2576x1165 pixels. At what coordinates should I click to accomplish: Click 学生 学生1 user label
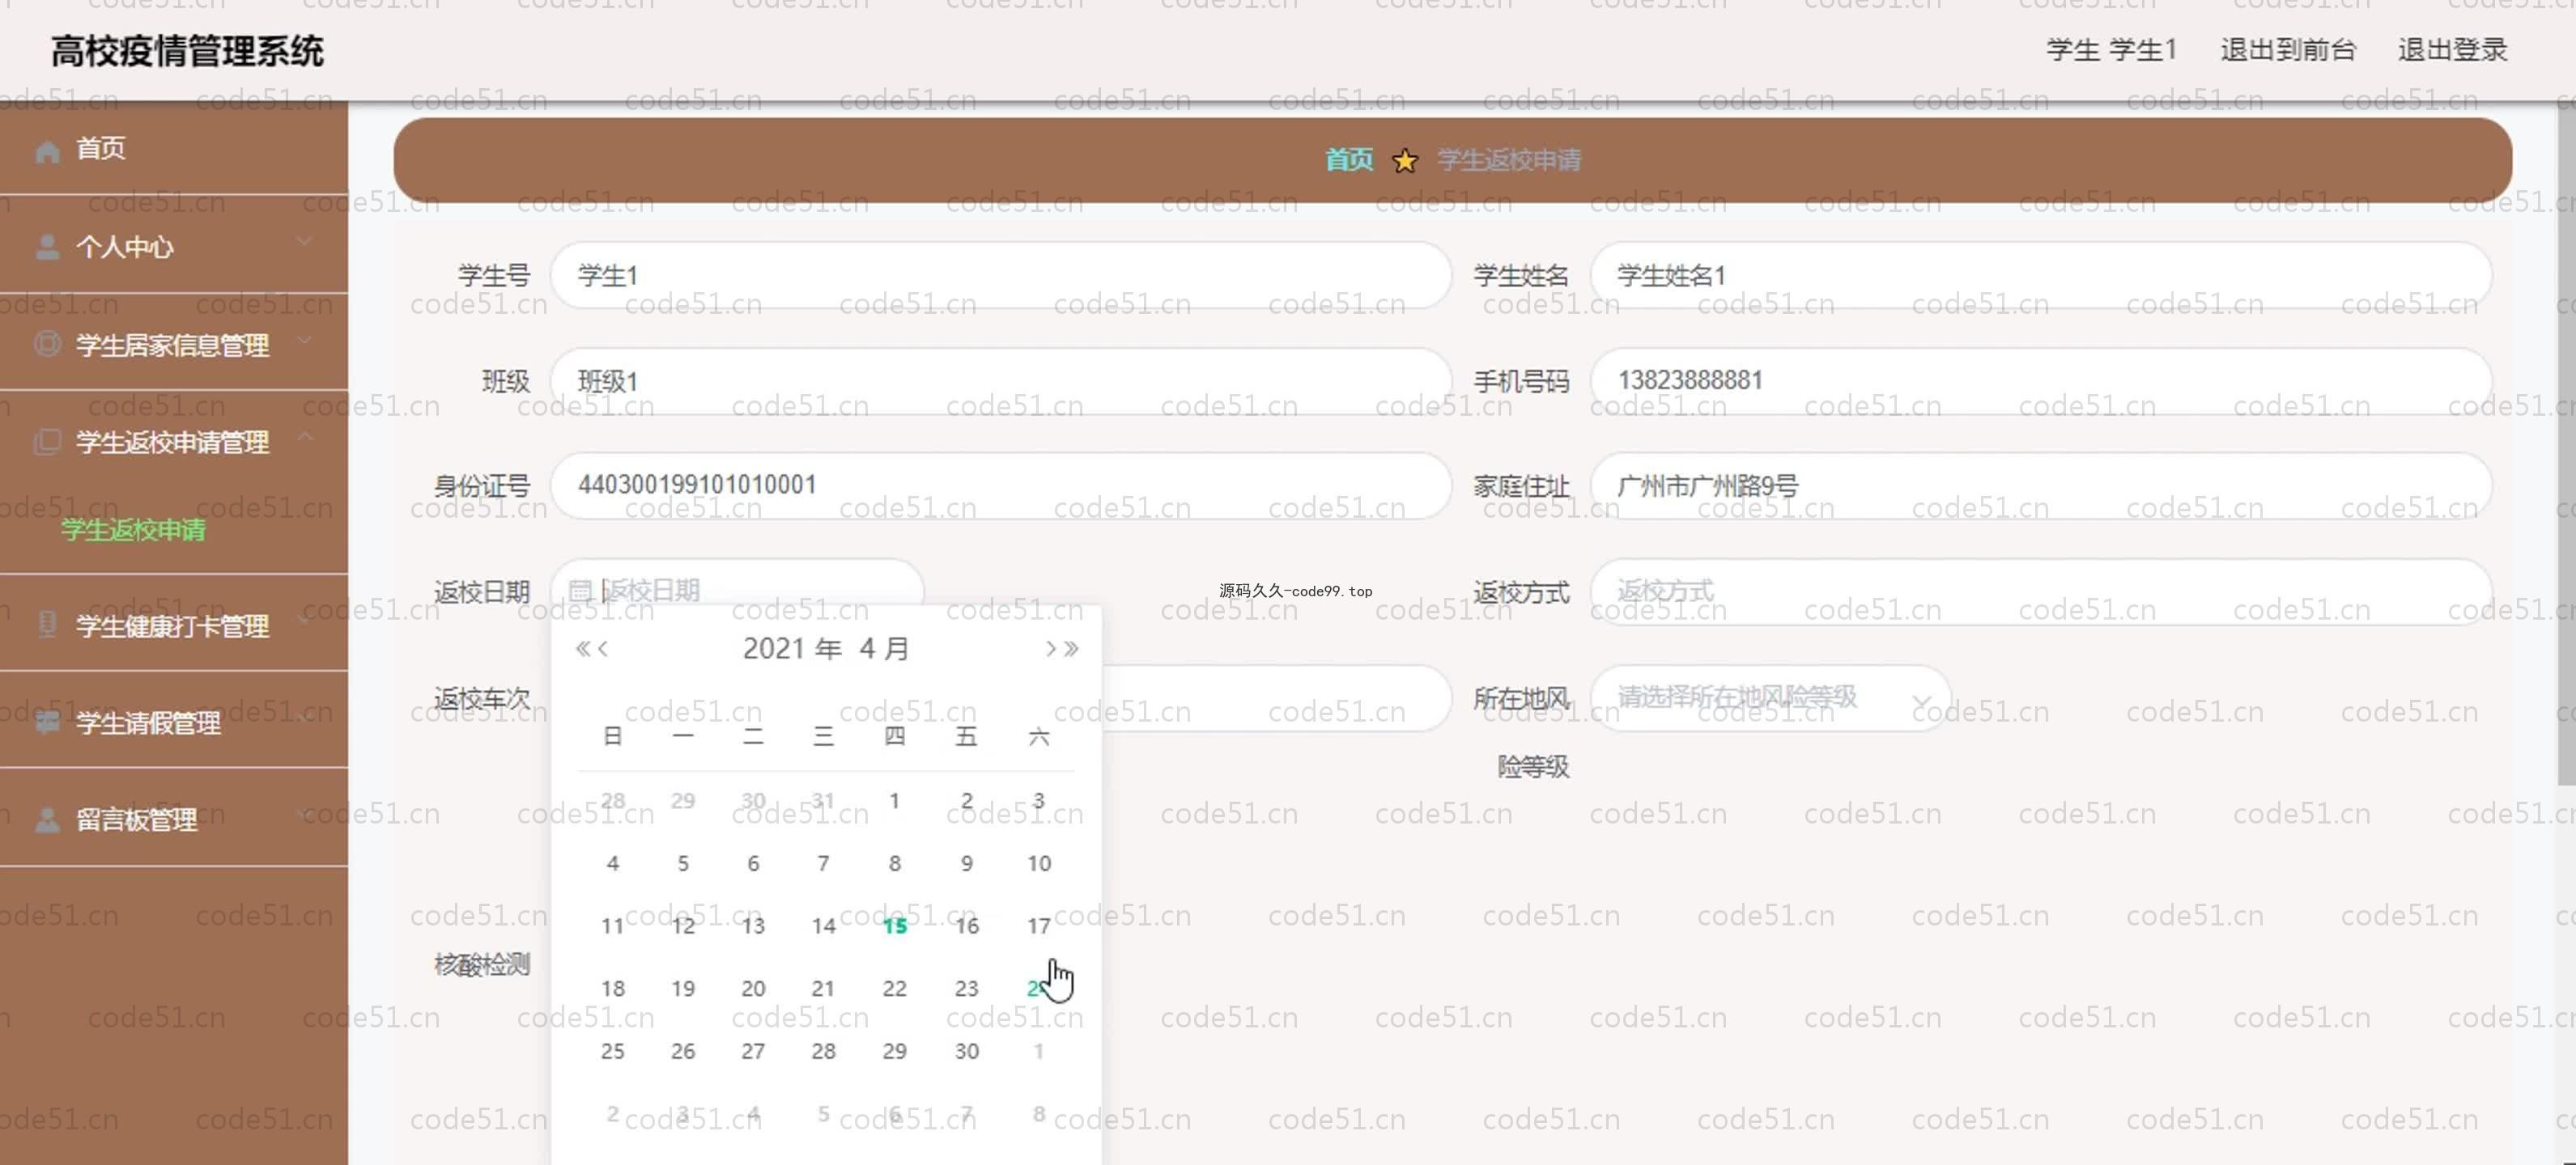point(2111,50)
